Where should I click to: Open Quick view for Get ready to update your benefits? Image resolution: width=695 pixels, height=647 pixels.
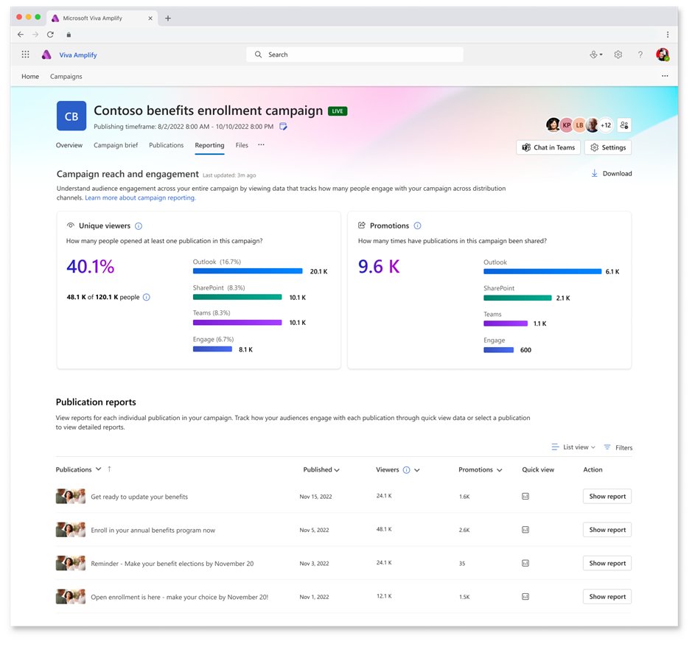(x=525, y=496)
